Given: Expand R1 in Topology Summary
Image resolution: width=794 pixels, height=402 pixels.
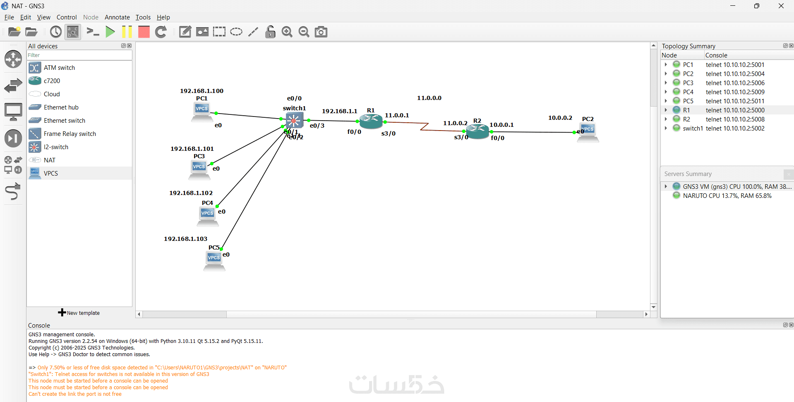Looking at the screenshot, I should click(666, 110).
